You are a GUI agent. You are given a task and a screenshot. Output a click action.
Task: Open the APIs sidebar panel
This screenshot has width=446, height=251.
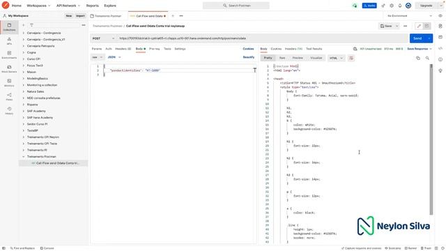(x=9, y=41)
